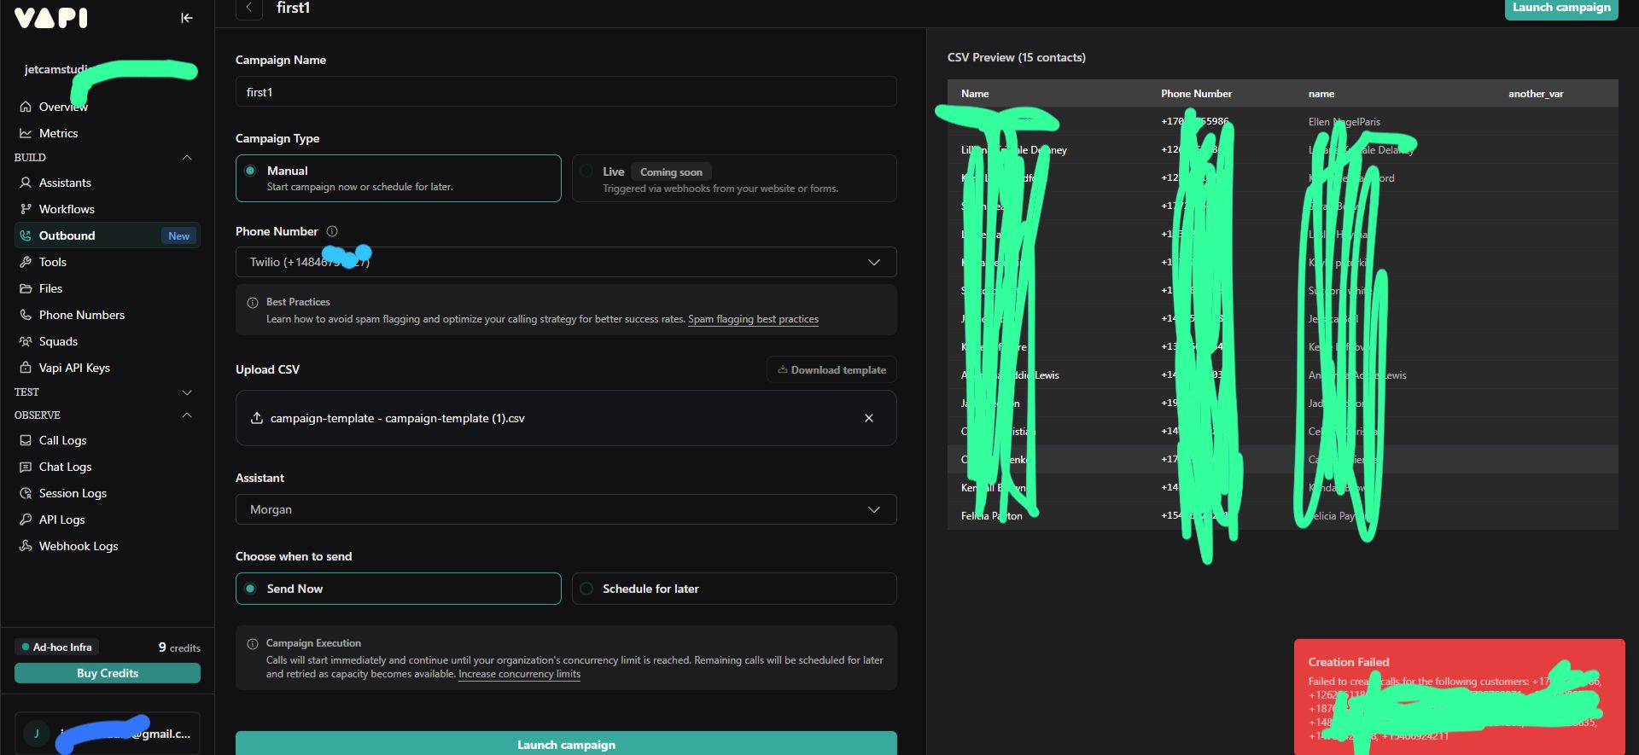Click the Creation Failed notification title

pyautogui.click(x=1349, y=662)
